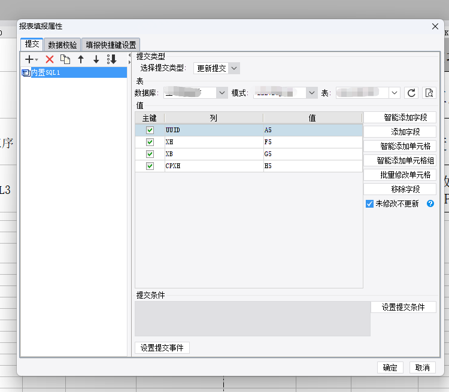Click the sort order icon in the toolbar
449x392 pixels.
coord(111,59)
